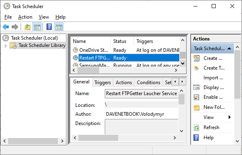The width and height of the screenshot is (242, 155).
Task: Open the View menu
Action: click(44, 17)
